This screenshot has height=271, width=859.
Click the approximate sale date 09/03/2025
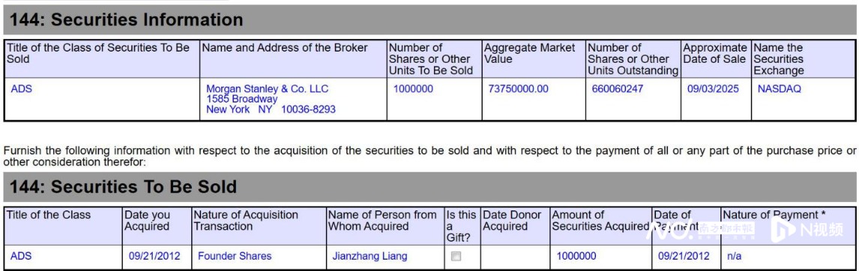click(713, 88)
